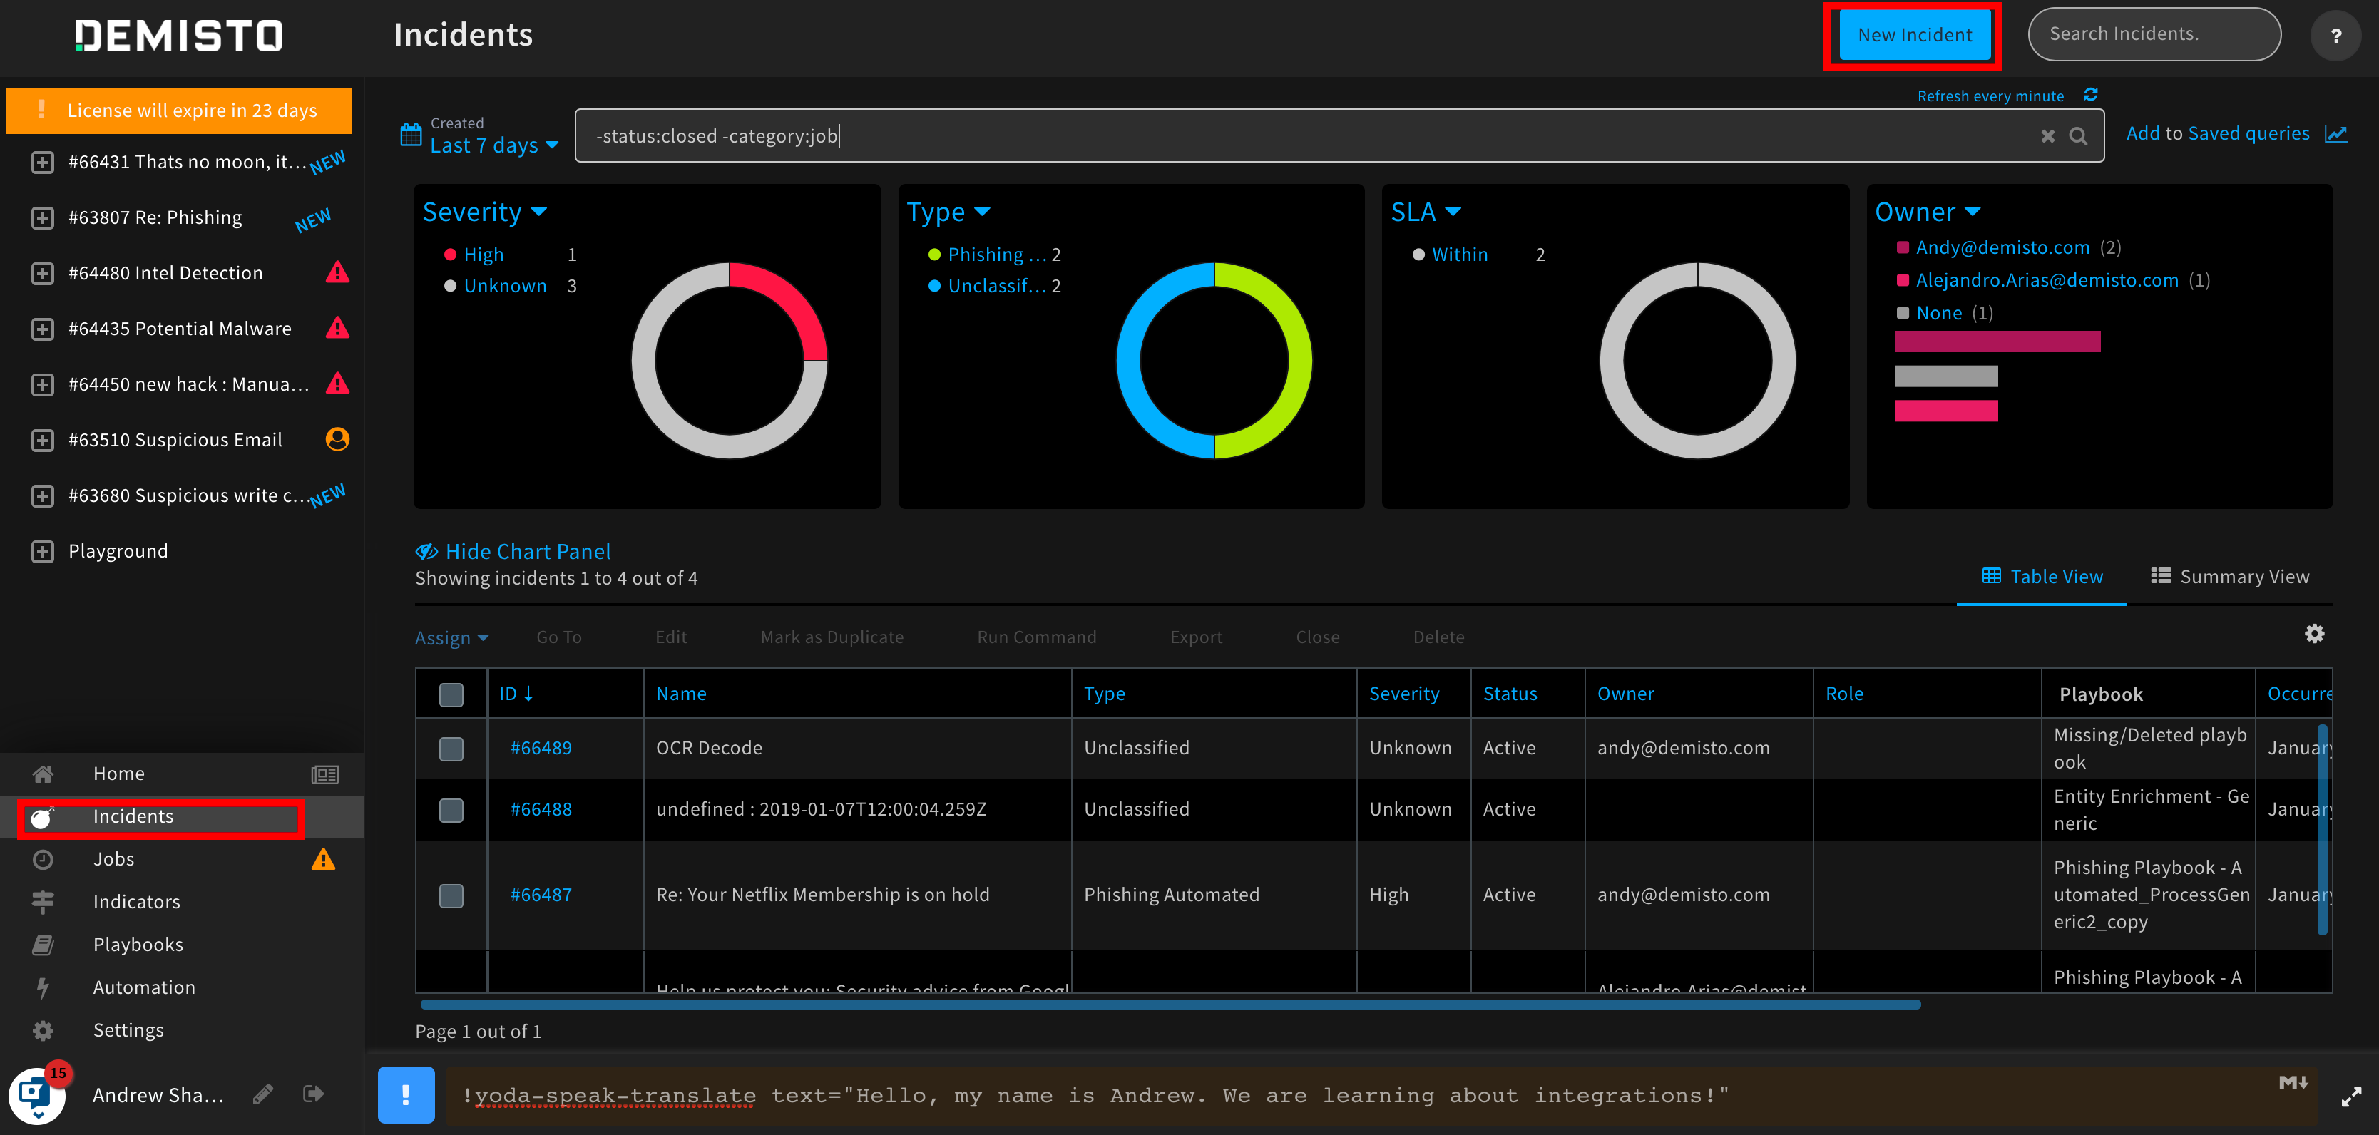Image resolution: width=2379 pixels, height=1135 pixels.
Task: Click the Playbooks book icon
Action: click(x=43, y=944)
